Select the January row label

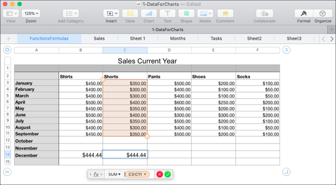[37, 83]
